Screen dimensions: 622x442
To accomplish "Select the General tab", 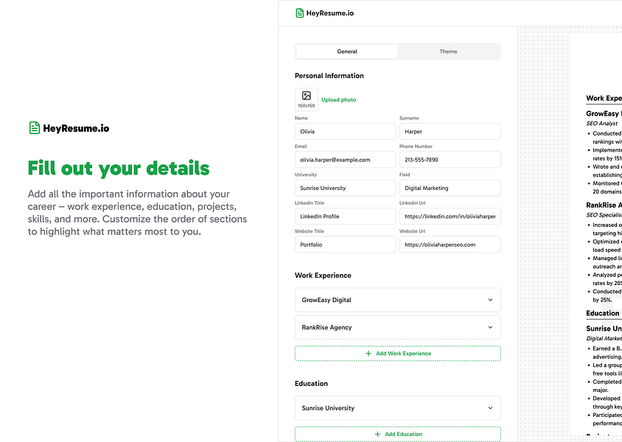I will [346, 52].
